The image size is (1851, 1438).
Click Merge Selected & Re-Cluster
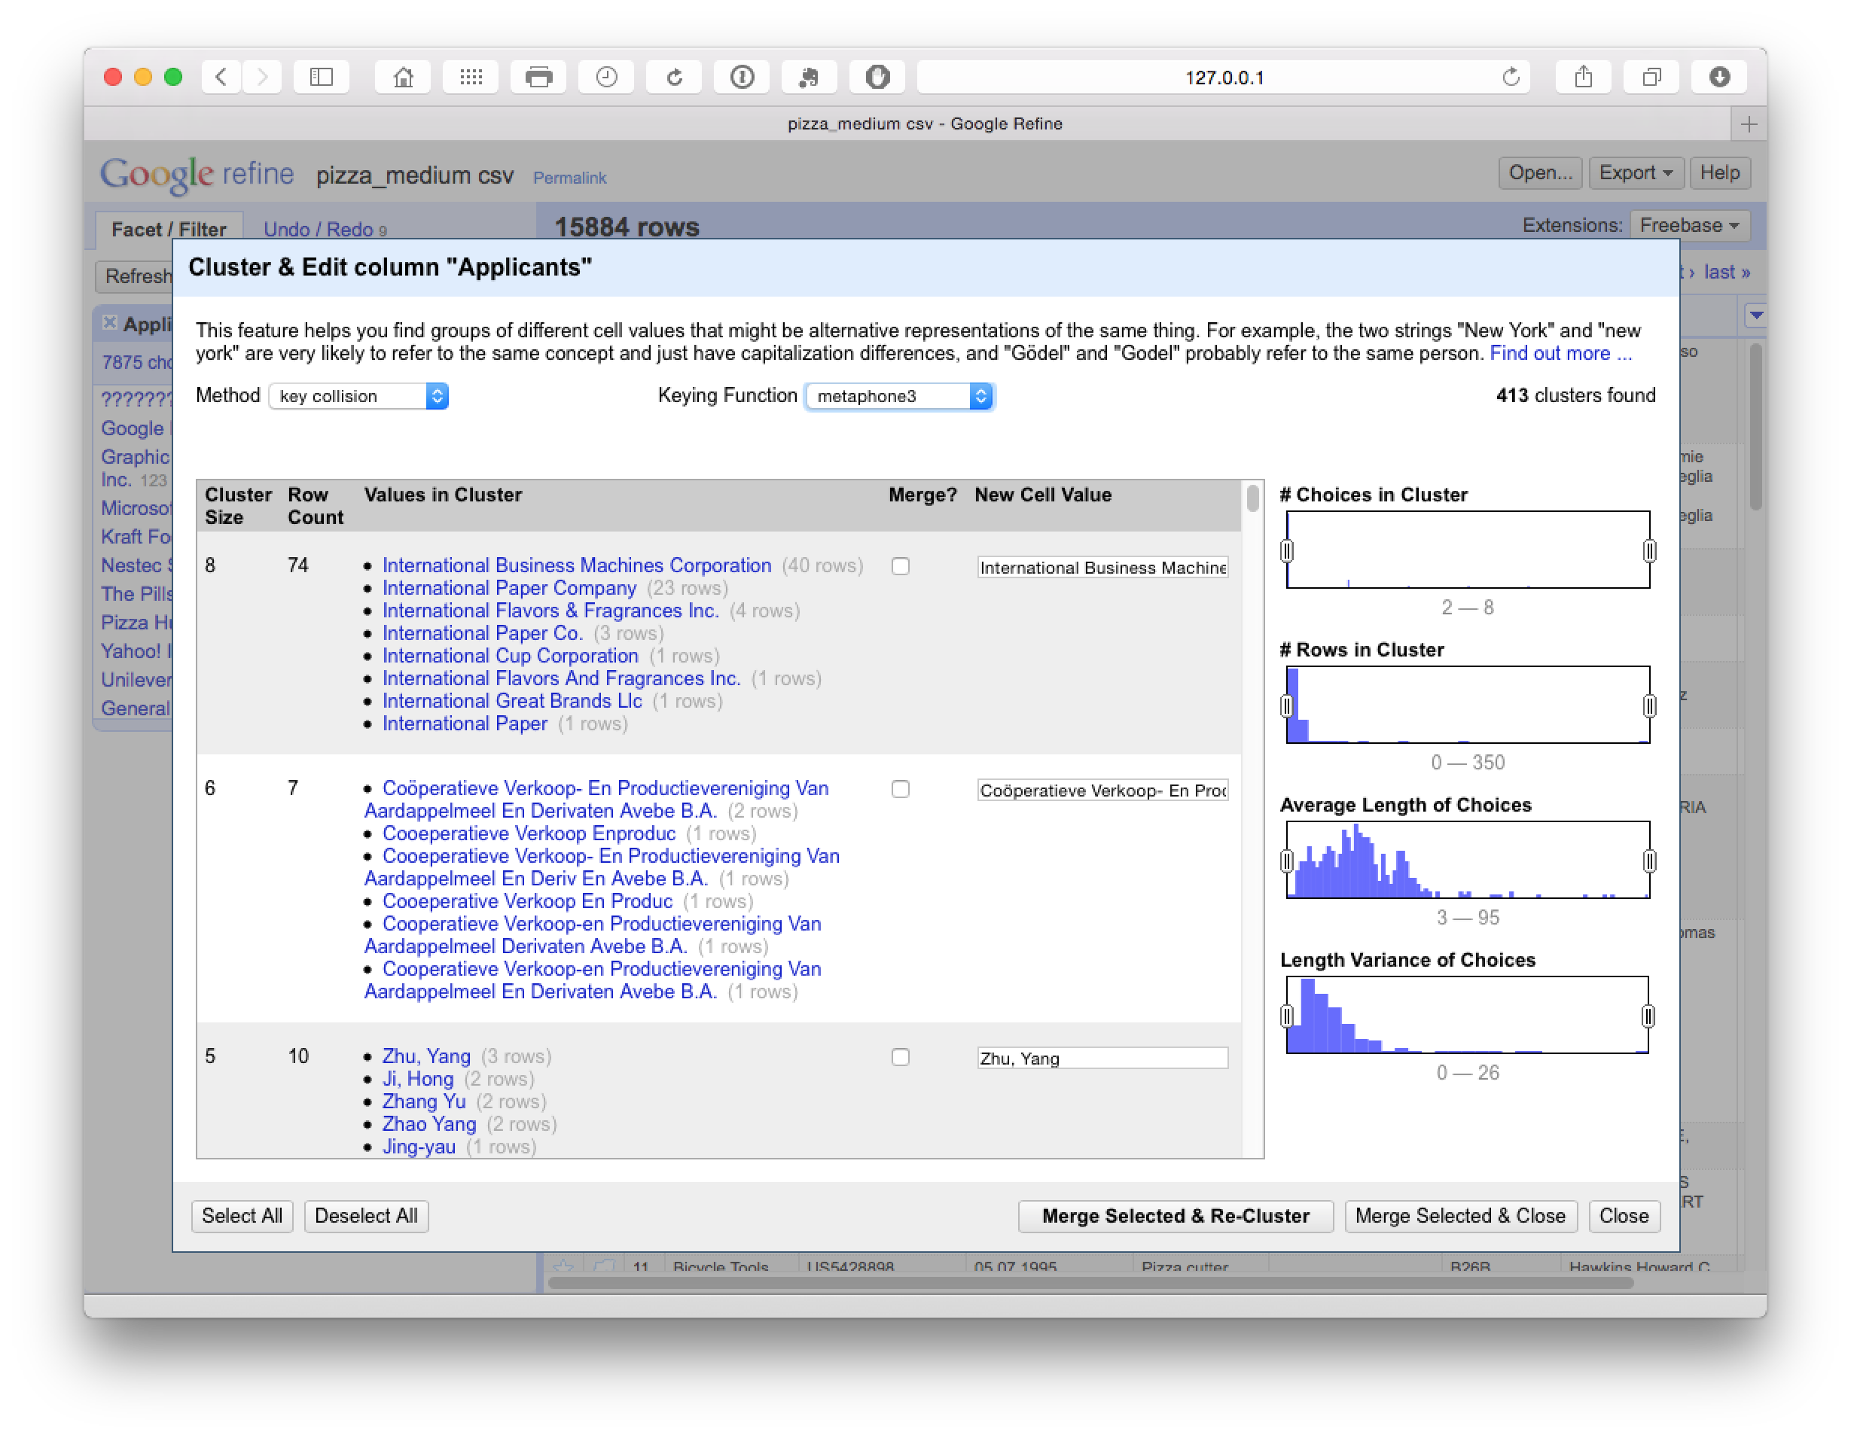[1176, 1216]
